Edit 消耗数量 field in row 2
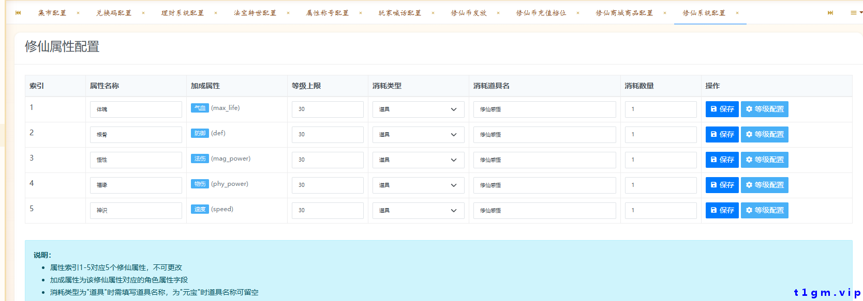The width and height of the screenshot is (863, 301). (661, 135)
